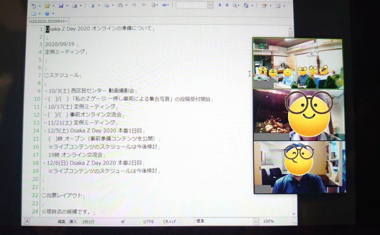This screenshot has width=380, height=235.
Task: Click the Copy toolbar icon
Action: (106, 6)
